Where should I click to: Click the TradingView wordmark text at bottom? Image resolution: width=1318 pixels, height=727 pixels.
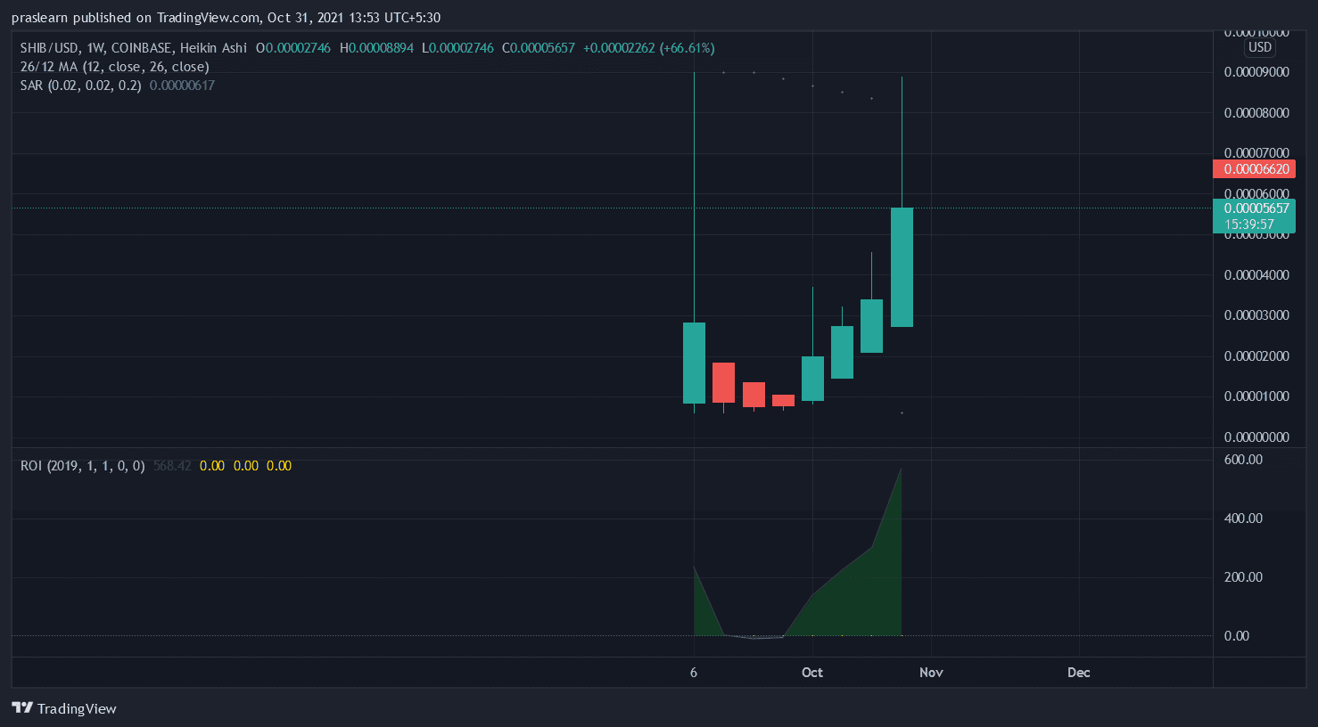coord(77,709)
